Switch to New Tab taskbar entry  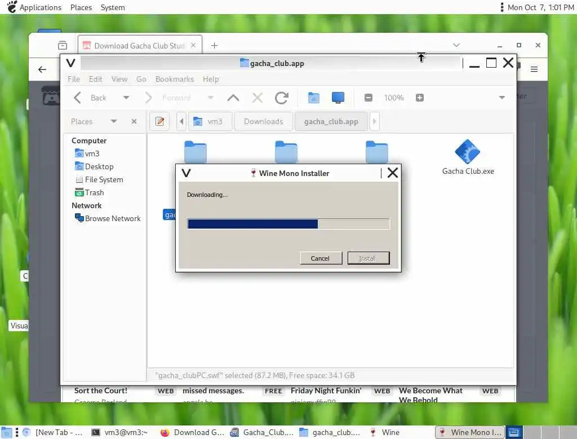[x=52, y=432]
